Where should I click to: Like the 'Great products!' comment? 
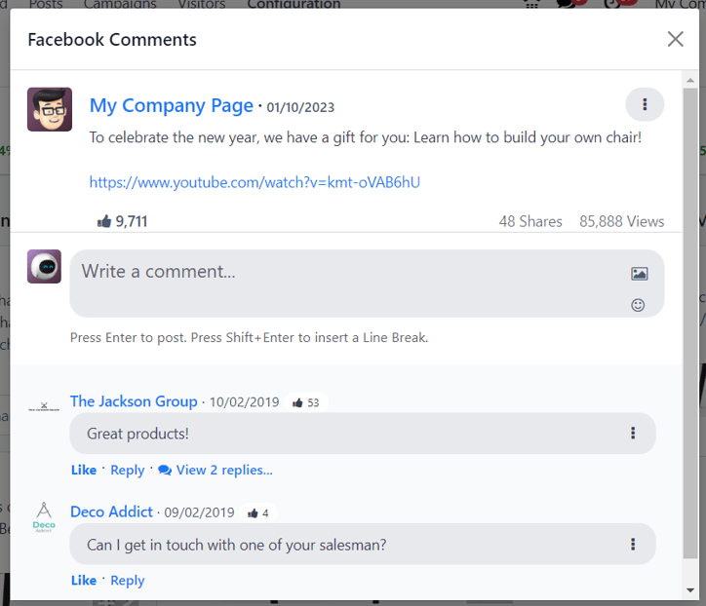point(84,470)
